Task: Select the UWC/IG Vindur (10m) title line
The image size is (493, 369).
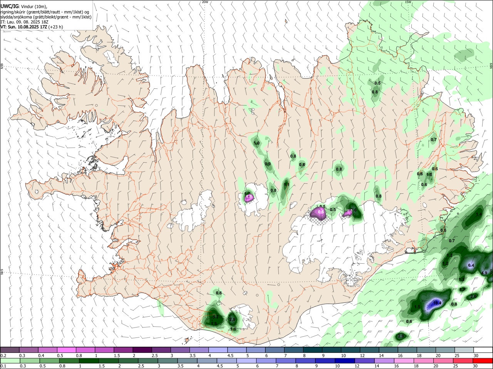Action: tap(24, 6)
